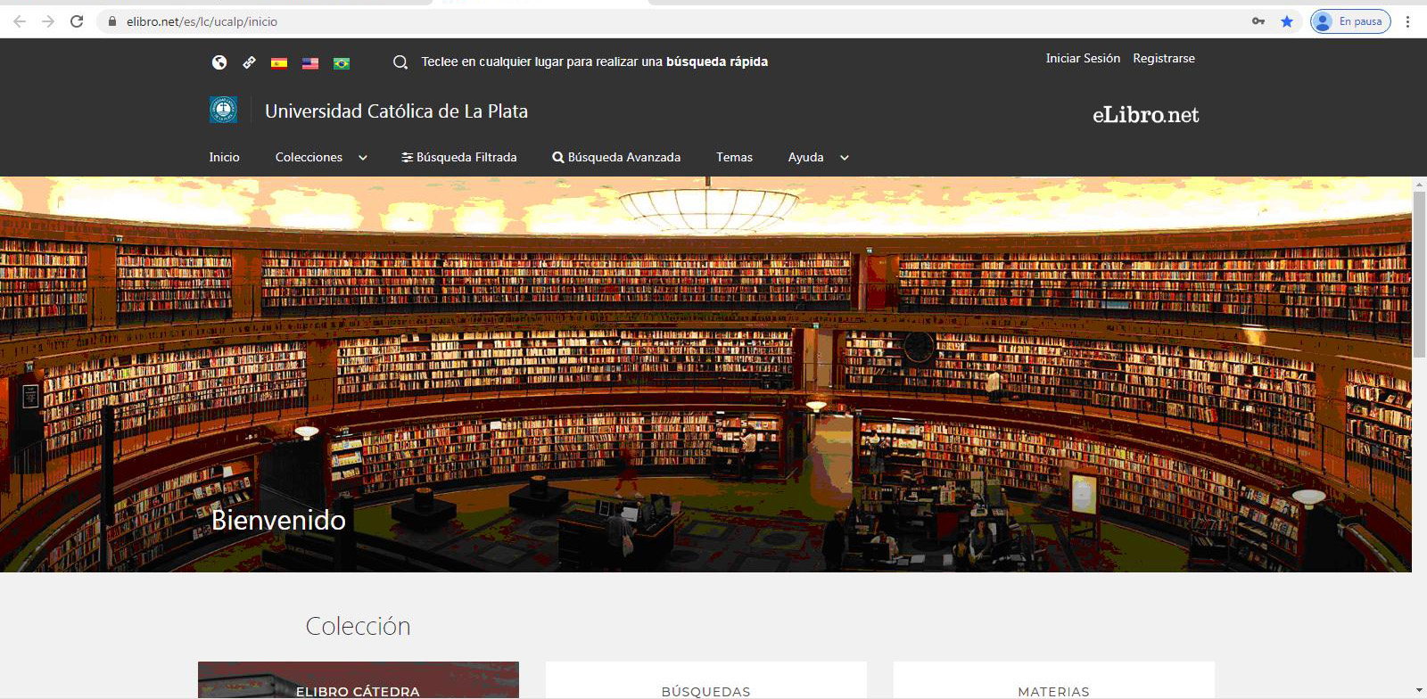This screenshot has height=699, width=1427.
Task: Open the saved passwords key icon
Action: click(x=1258, y=21)
